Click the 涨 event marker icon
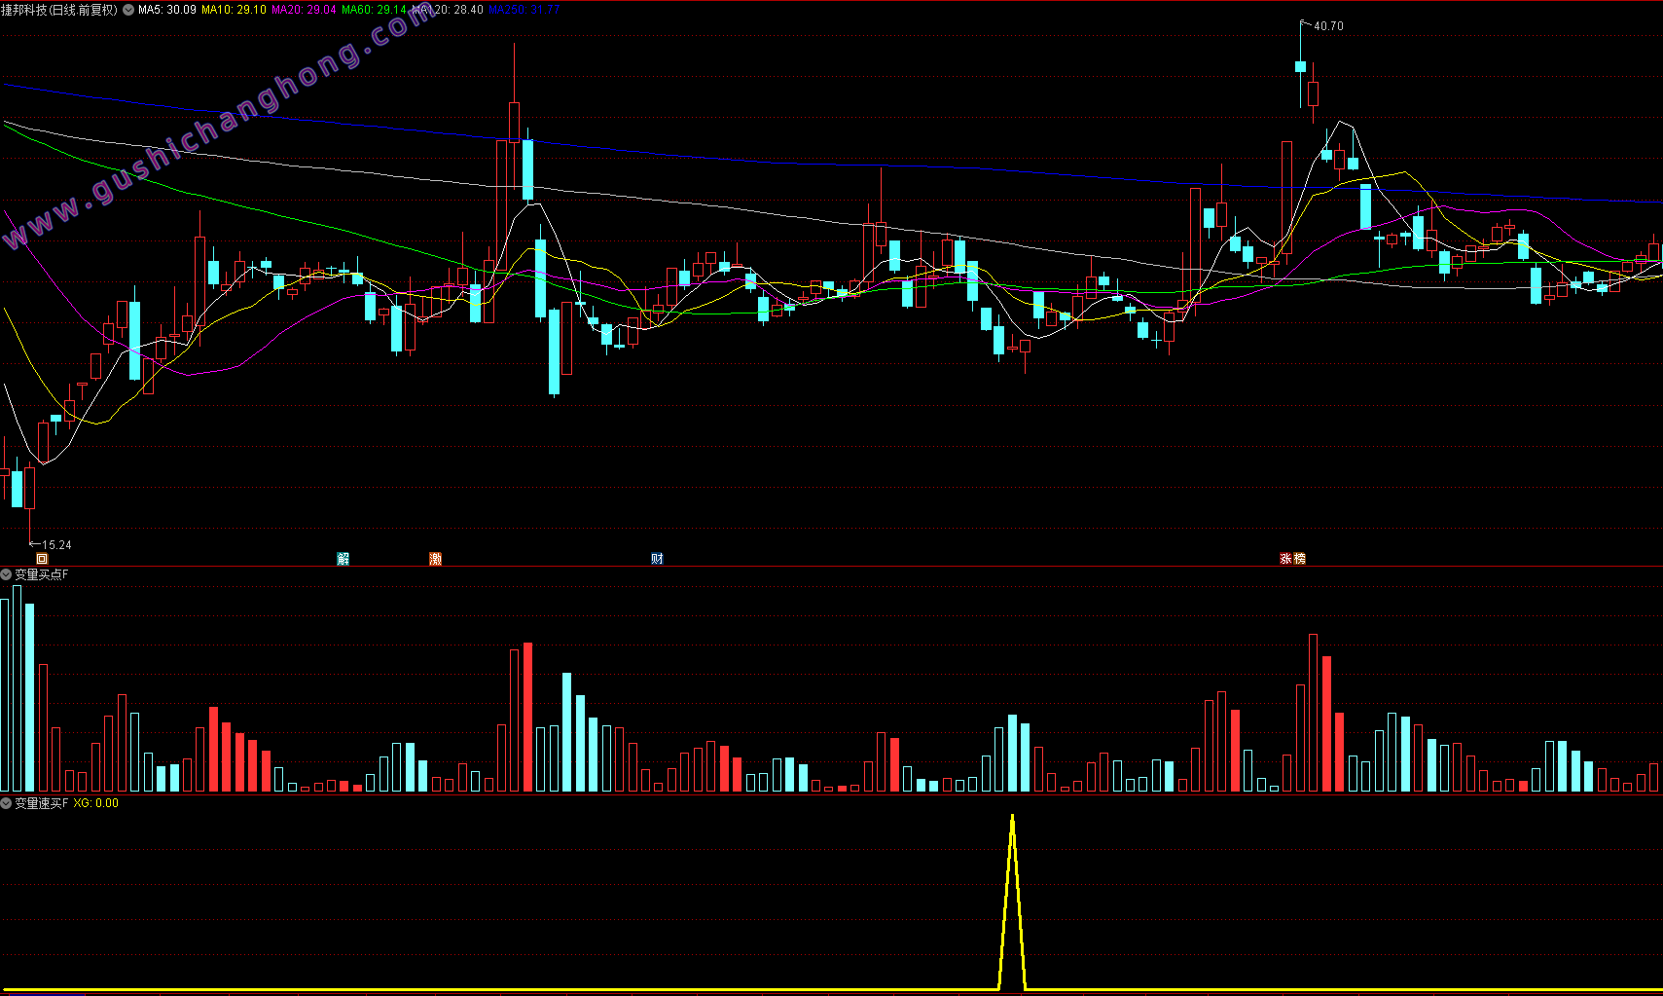The width and height of the screenshot is (1663, 996). coord(1286,559)
